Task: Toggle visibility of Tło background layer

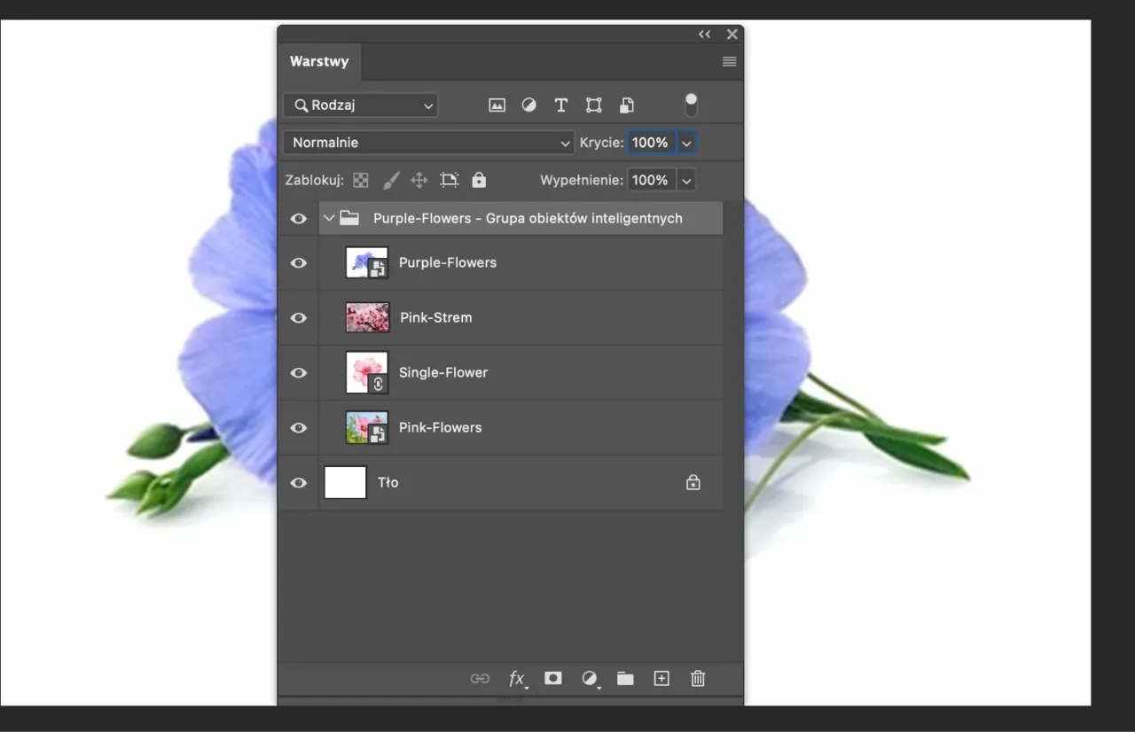Action: click(299, 482)
